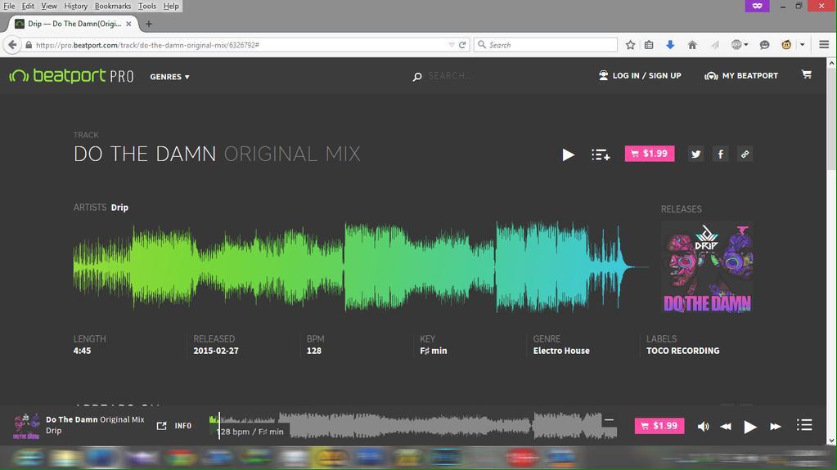Open TOCO RECORDING label page
Image resolution: width=837 pixels, height=470 pixels.
(x=682, y=351)
